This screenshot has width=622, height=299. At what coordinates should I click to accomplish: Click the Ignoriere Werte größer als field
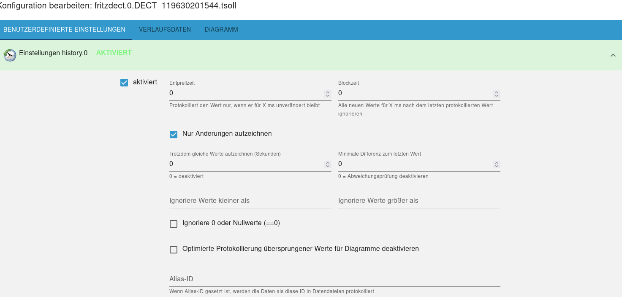point(419,201)
